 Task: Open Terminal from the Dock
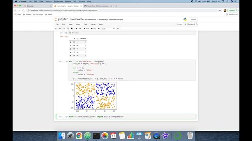pyautogui.click(x=96, y=136)
